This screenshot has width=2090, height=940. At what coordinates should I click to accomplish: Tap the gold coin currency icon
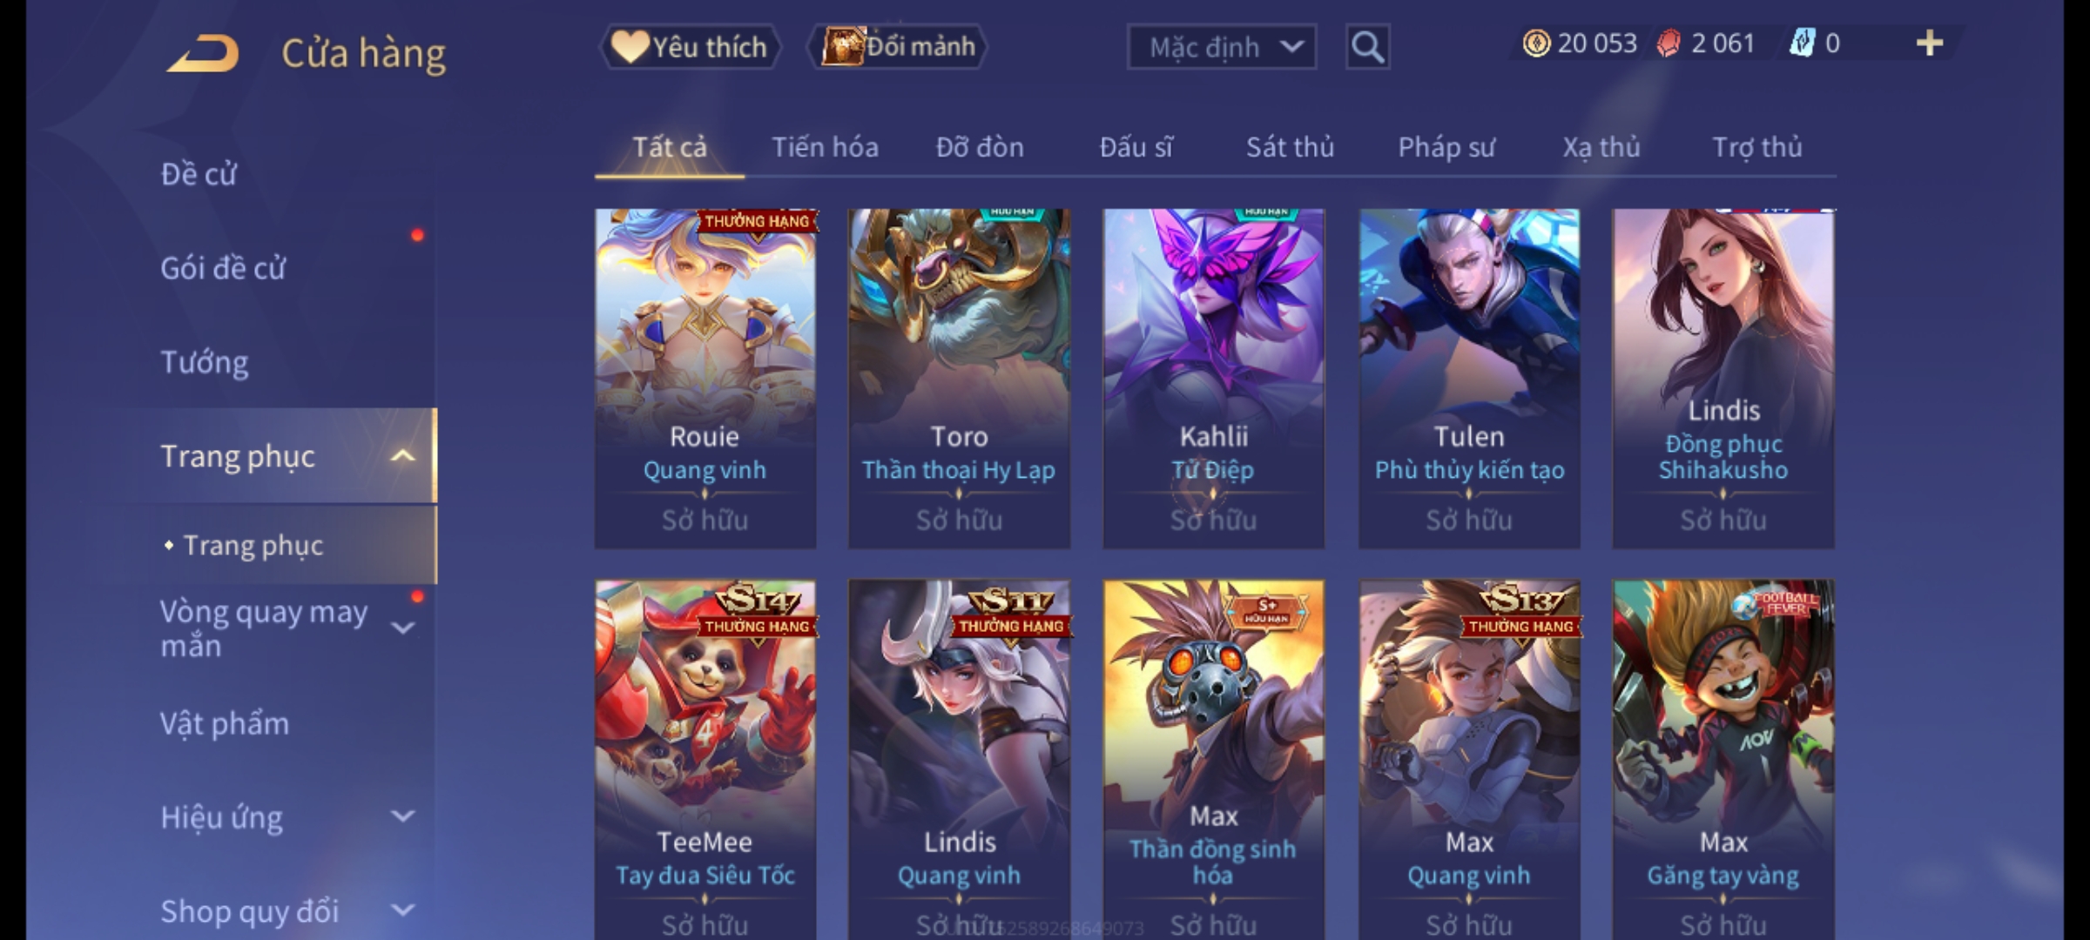1536,44
